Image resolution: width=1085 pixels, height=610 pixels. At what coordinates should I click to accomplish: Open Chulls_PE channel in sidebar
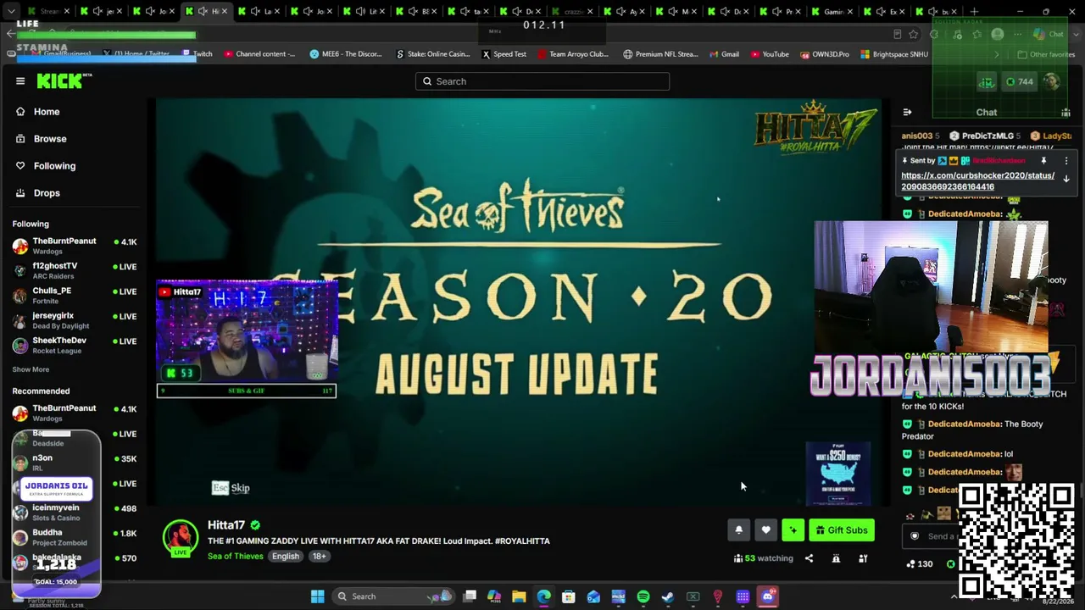tap(75, 296)
